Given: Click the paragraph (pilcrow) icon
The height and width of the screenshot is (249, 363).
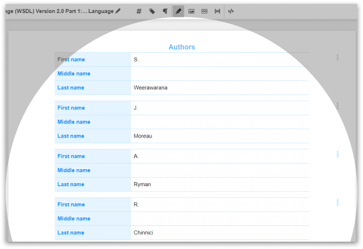Looking at the screenshot, I should point(165,11).
